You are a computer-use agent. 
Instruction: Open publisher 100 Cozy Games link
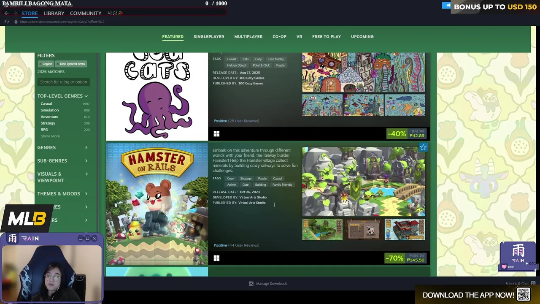[251, 84]
